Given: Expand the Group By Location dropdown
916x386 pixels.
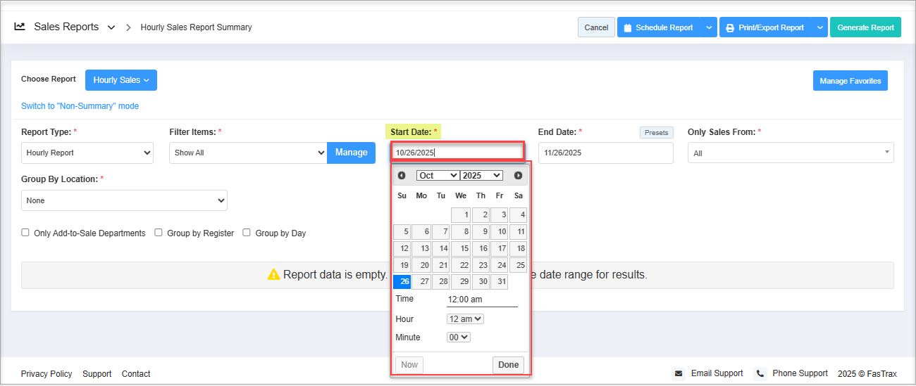Looking at the screenshot, I should pyautogui.click(x=124, y=200).
